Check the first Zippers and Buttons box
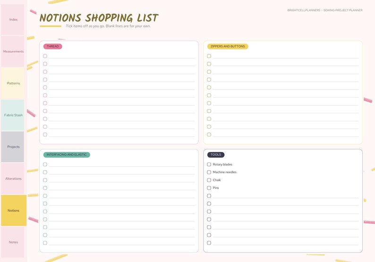The image size is (375, 262). [x=209, y=56]
